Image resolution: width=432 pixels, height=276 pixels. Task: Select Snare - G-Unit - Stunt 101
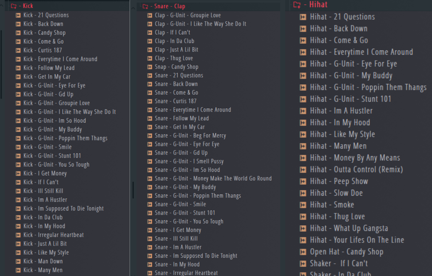[x=185, y=213]
